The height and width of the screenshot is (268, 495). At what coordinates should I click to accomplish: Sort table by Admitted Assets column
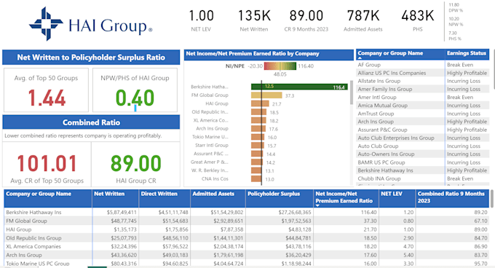tap(213, 194)
